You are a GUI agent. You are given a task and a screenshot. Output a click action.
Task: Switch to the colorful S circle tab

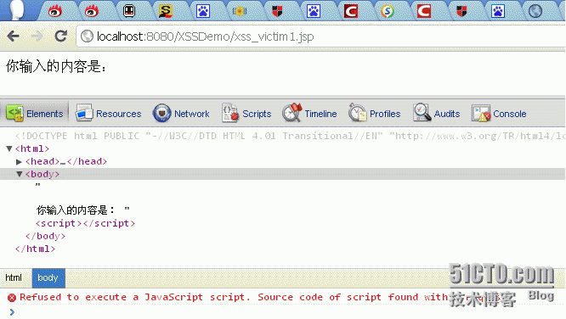tap(388, 11)
